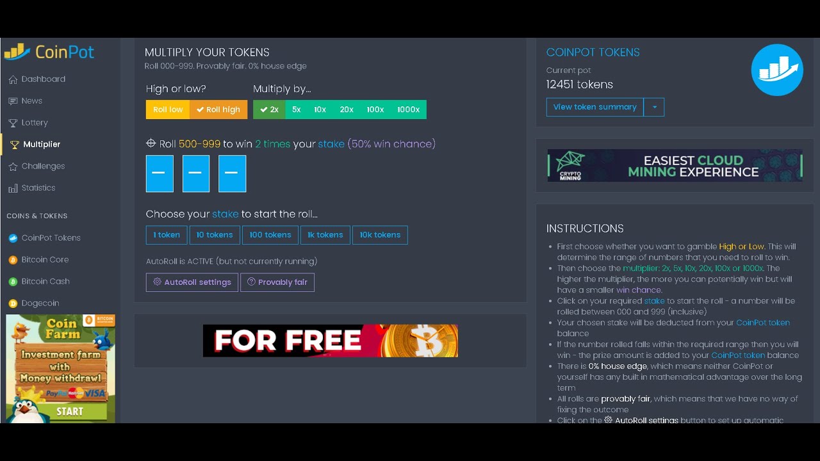Click the CoinPot logo icon
This screenshot has height=461, width=820.
point(17,51)
